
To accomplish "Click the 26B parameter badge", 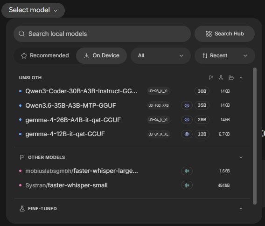I will point(202,120).
